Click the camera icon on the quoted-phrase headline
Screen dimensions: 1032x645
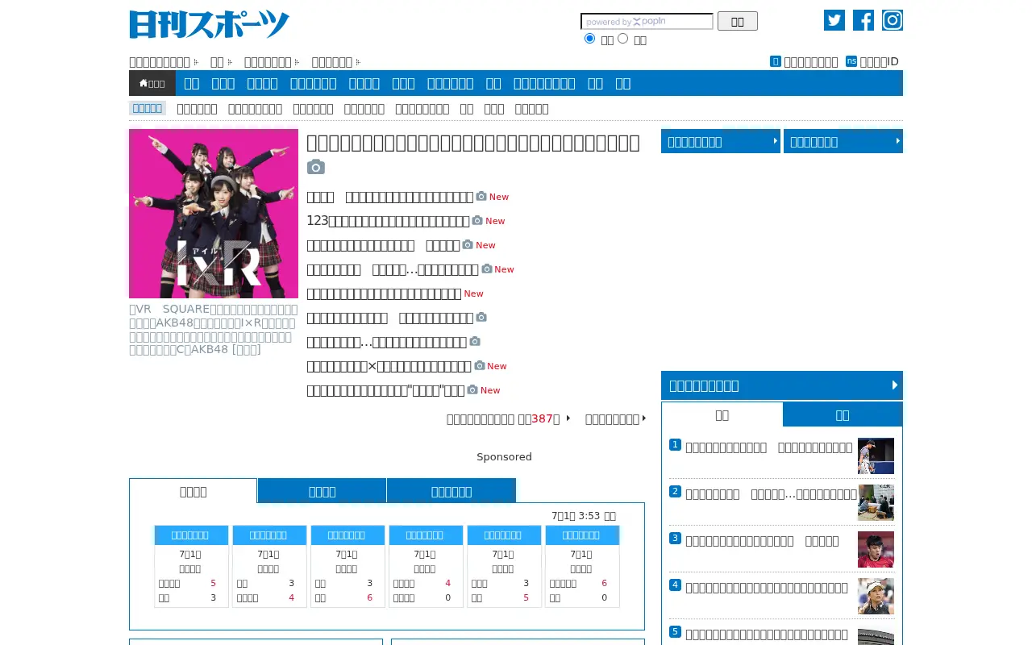(472, 389)
